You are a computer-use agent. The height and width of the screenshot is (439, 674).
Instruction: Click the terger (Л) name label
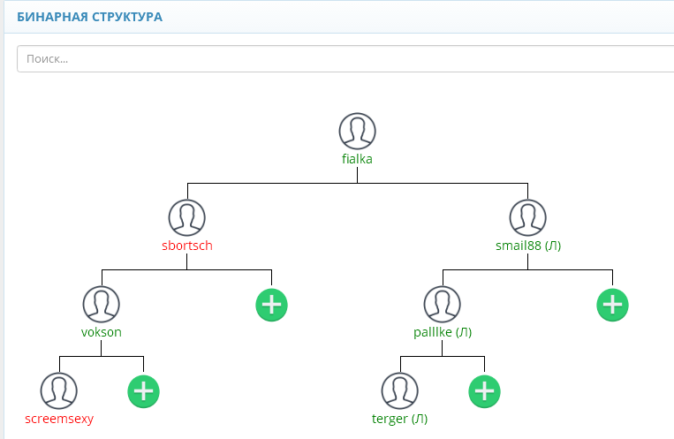(399, 420)
